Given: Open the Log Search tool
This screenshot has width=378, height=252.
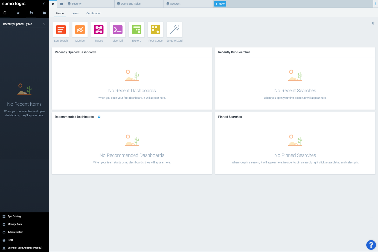Looking at the screenshot, I should [61, 29].
